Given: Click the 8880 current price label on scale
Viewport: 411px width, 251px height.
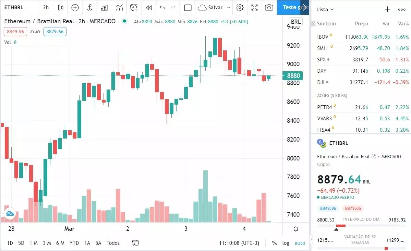Looking at the screenshot, I should tap(293, 76).
